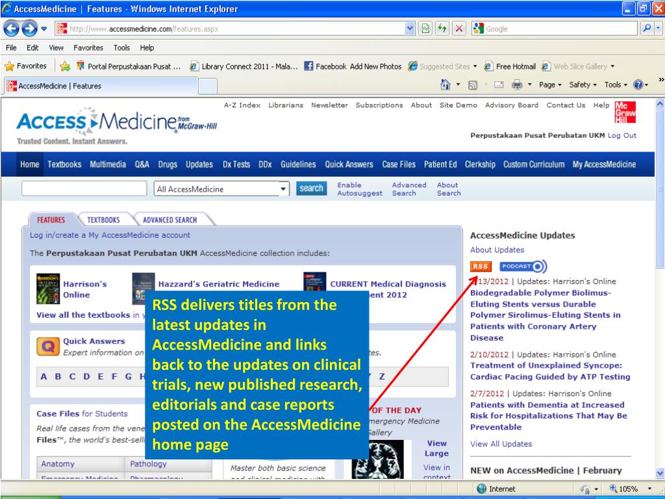Click the browser Back arrow button
The image size is (665, 499).
point(12,29)
